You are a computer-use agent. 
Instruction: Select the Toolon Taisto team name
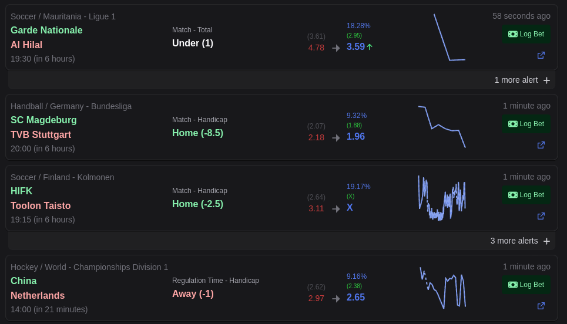[41, 205]
